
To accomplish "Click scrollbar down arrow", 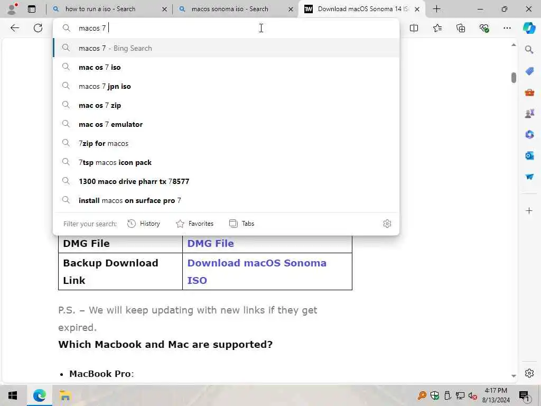I will click(514, 376).
